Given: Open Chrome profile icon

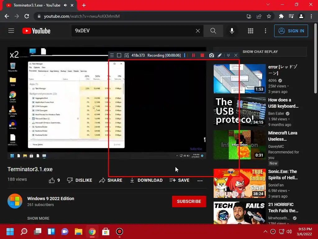Looking at the screenshot, I should click(x=301, y=16).
